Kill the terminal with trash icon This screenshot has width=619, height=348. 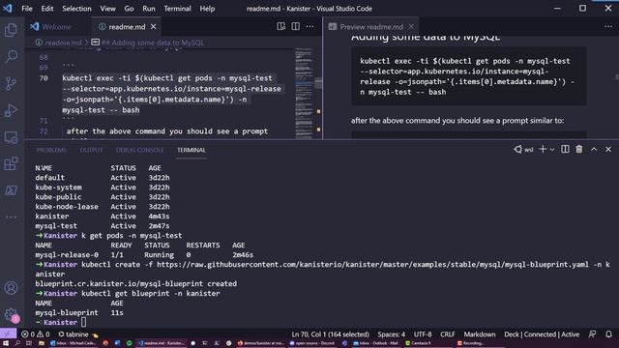coord(579,149)
